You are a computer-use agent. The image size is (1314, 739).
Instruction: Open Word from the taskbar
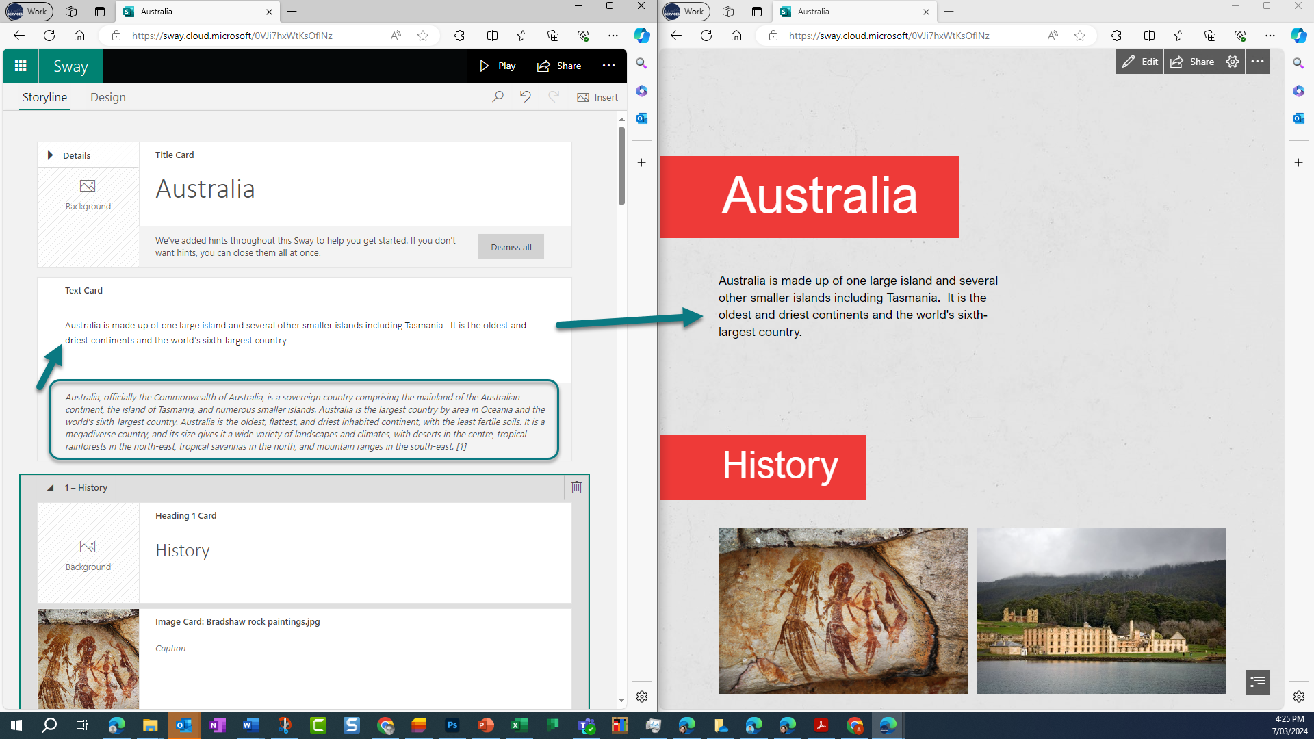tap(251, 725)
